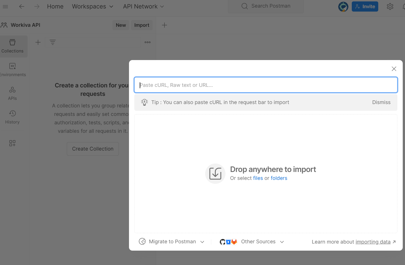405x265 pixels.
Task: Open Postman settings via the gear icon
Action: 390,6
